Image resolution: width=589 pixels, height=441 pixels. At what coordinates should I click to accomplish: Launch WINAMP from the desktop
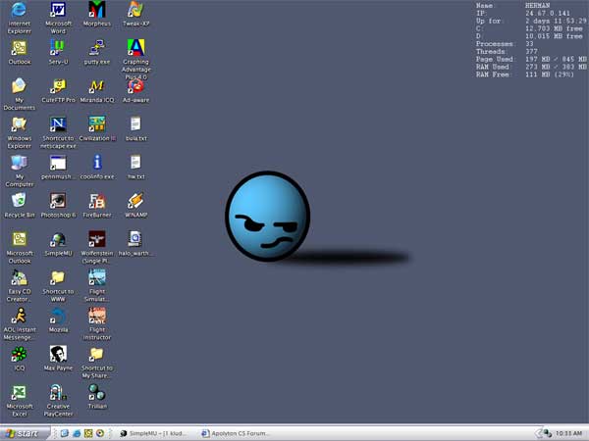point(135,201)
